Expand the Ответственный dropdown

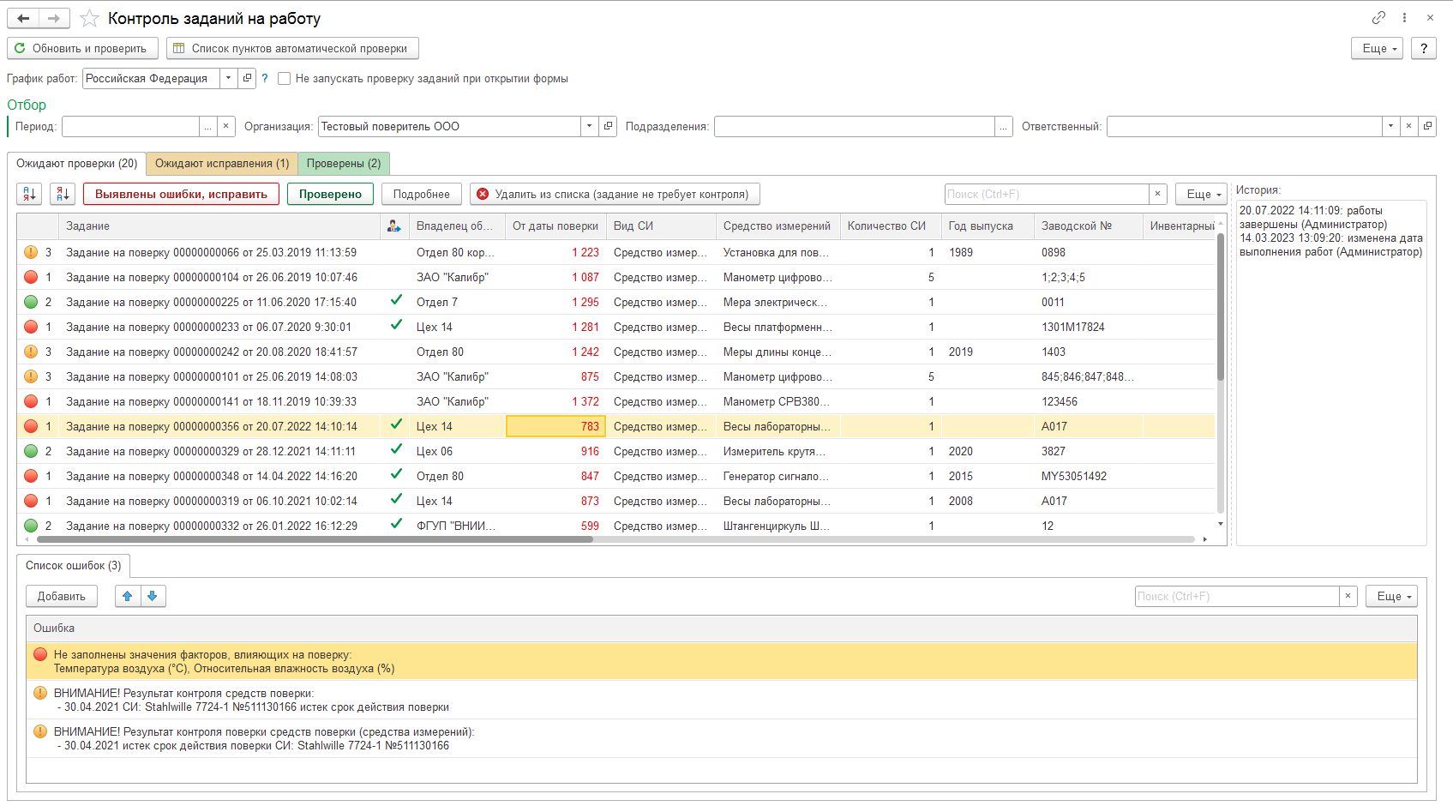1390,127
